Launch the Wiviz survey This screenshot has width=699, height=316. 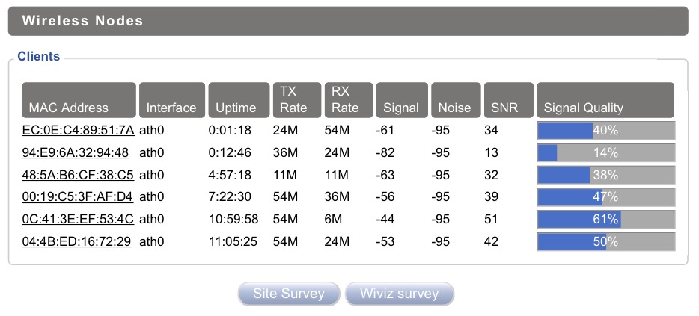pos(399,293)
